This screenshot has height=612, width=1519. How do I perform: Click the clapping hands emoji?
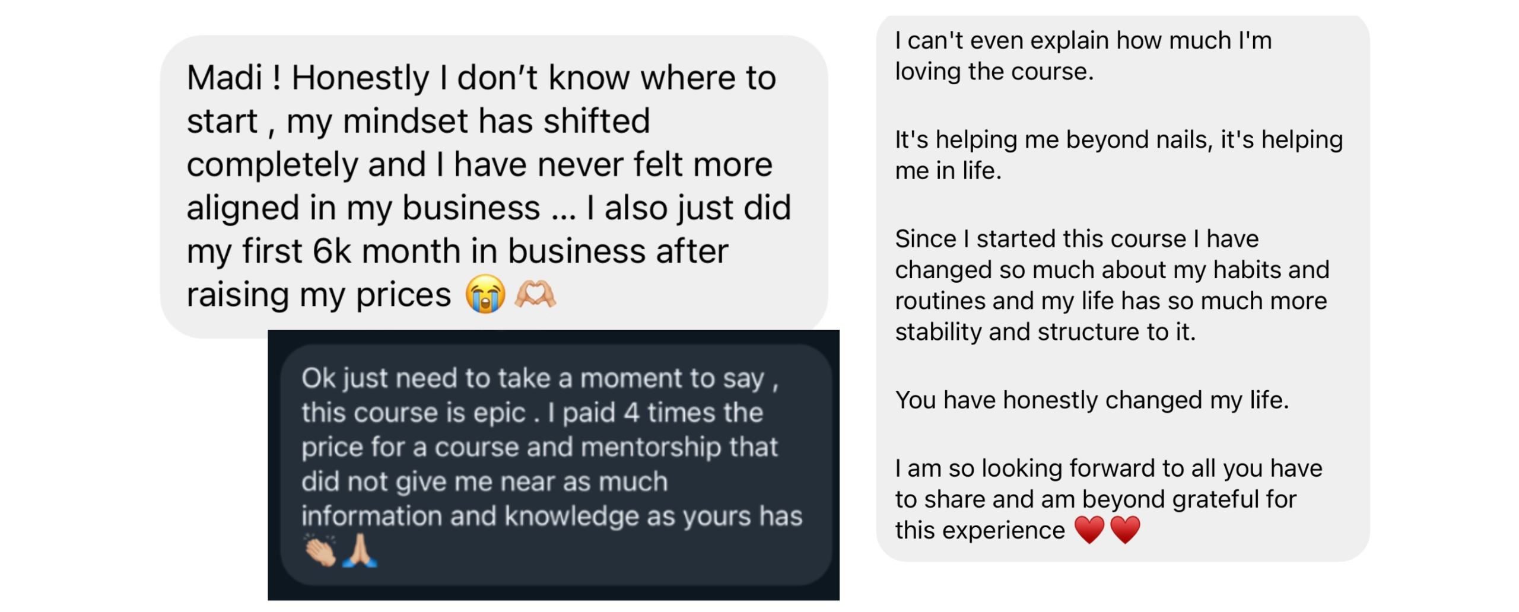point(320,551)
